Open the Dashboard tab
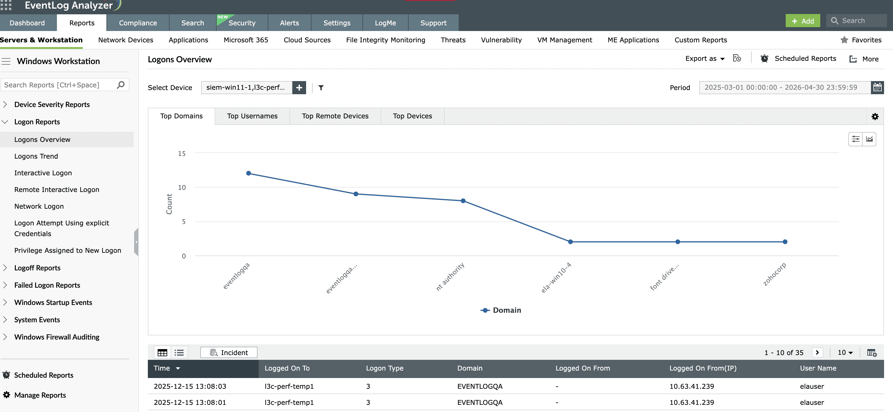The height and width of the screenshot is (412, 893). 27,23
